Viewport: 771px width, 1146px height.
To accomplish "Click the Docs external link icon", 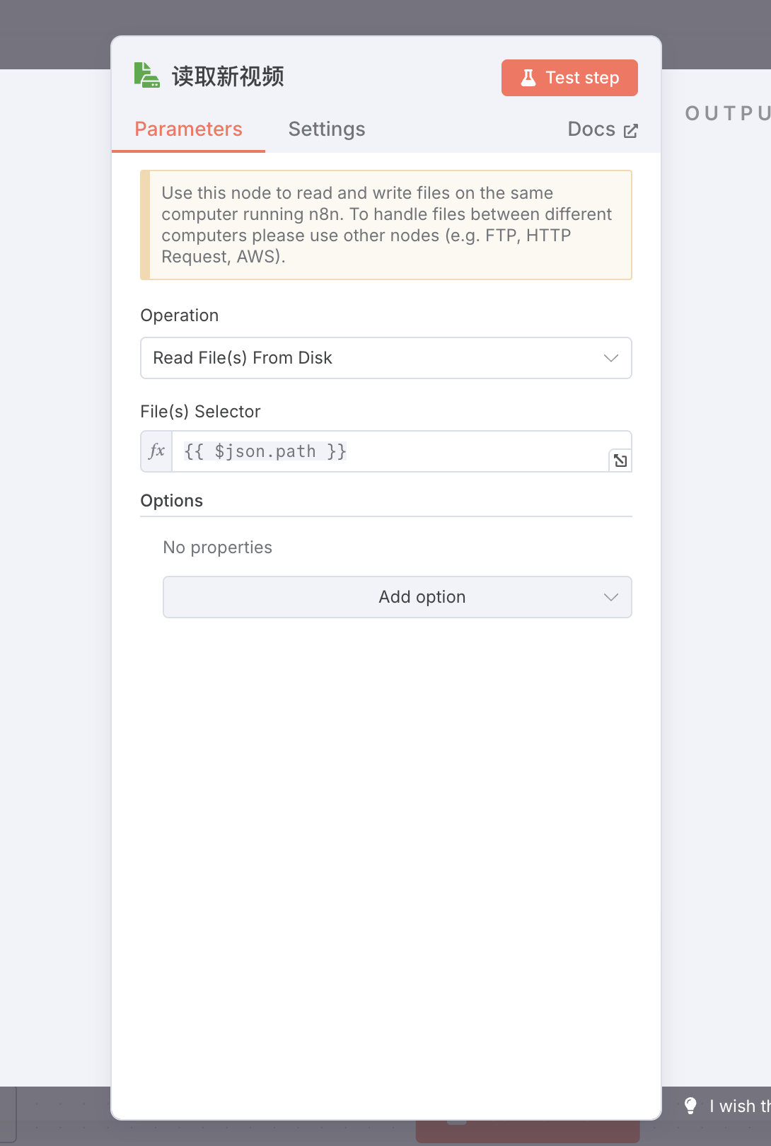I will coord(630,130).
